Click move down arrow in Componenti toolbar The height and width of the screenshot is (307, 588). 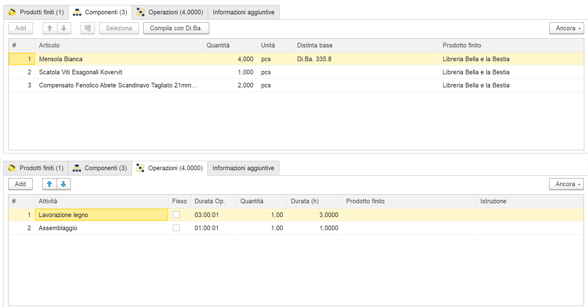coord(64,28)
